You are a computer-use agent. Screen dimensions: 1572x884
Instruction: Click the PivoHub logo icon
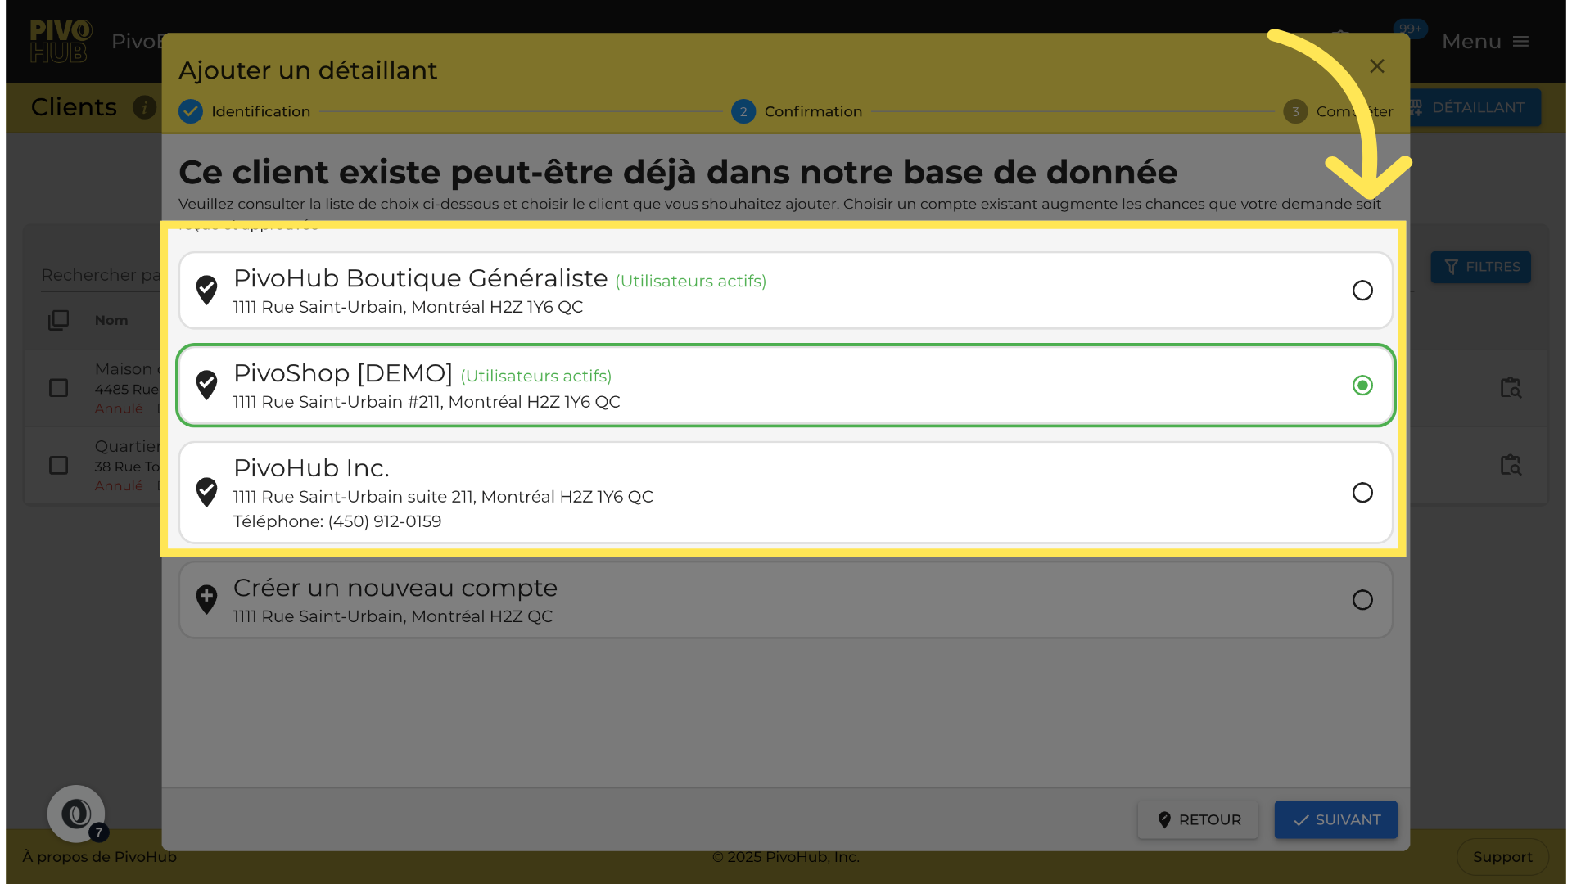[x=60, y=41]
